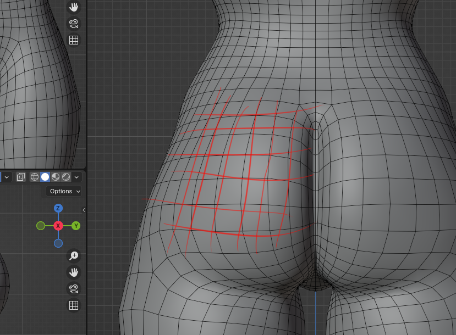Open the overlays dropdown arrow beside X-ray toggle
The width and height of the screenshot is (456, 335).
tap(7, 177)
